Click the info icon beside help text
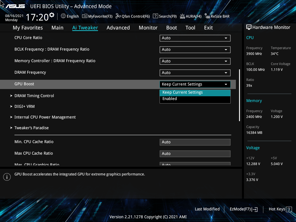The height and width of the screenshot is (222, 296). 7,177
